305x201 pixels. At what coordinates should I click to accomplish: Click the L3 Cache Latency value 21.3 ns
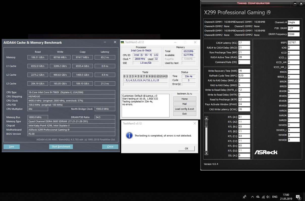[105, 83]
